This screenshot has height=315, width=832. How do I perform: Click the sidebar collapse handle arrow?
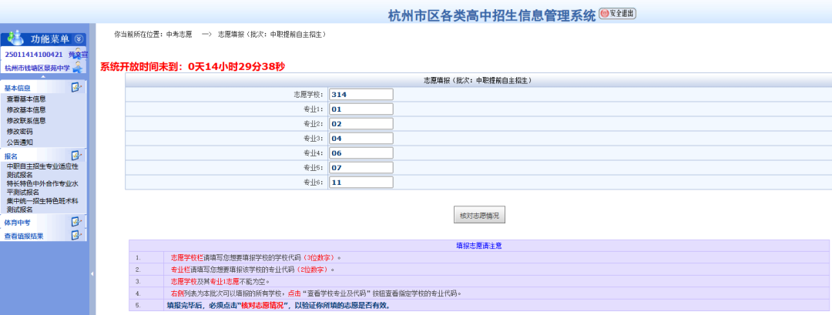point(92,273)
